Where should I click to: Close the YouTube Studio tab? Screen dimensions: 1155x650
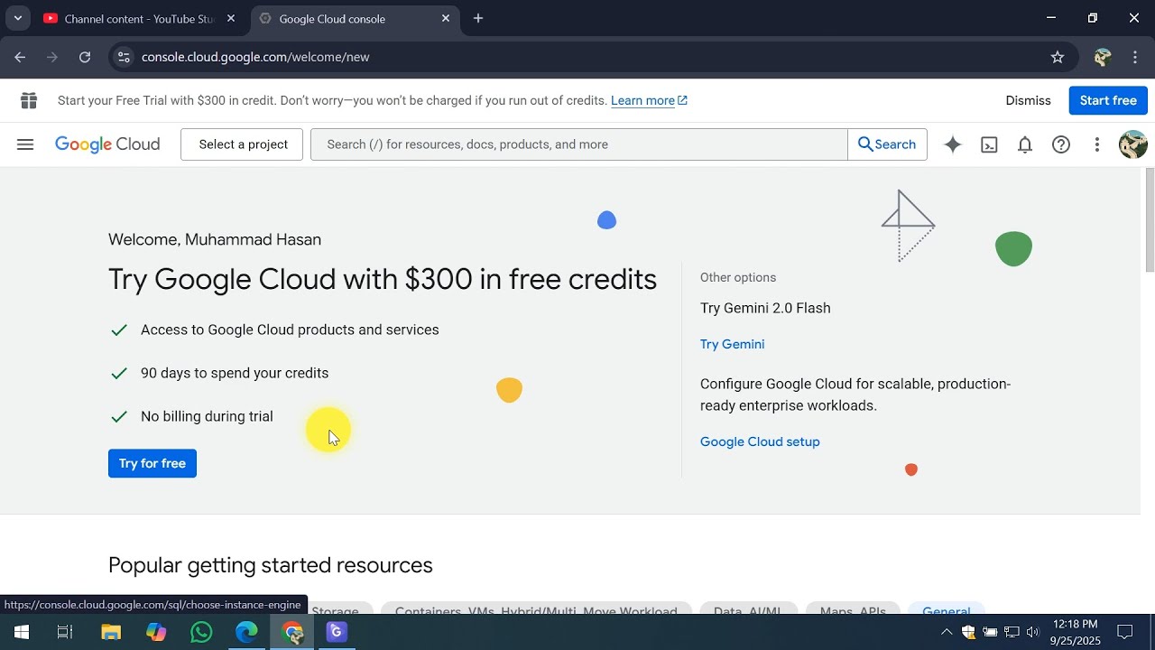[x=231, y=18]
